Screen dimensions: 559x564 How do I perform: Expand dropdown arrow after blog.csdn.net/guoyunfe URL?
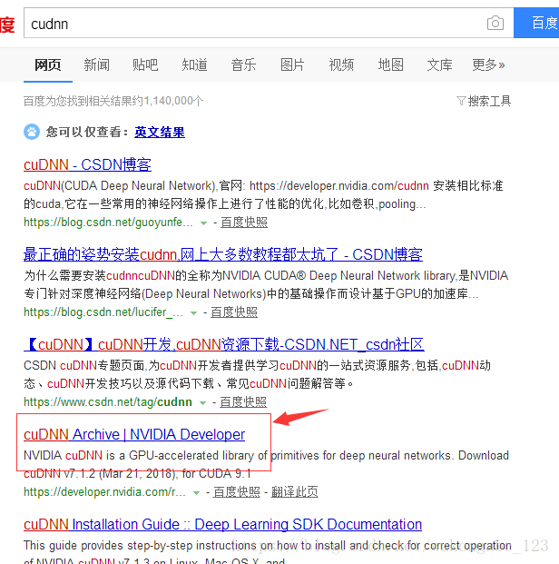[x=203, y=223]
